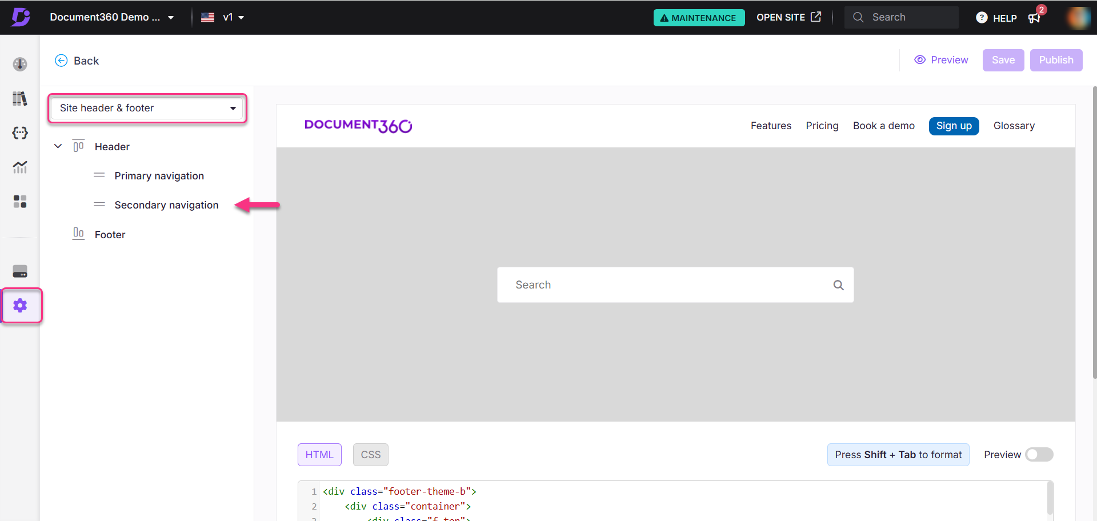1097x521 pixels.
Task: Click the MAINTENANCE status badge
Action: 699,18
